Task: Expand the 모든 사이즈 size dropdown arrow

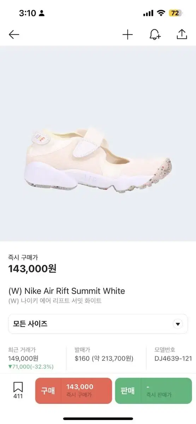Action: 178,324
